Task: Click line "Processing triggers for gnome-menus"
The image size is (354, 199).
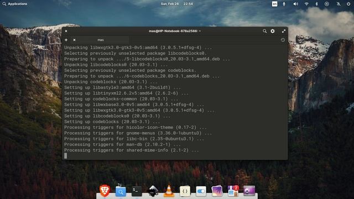Action: [x=138, y=133]
